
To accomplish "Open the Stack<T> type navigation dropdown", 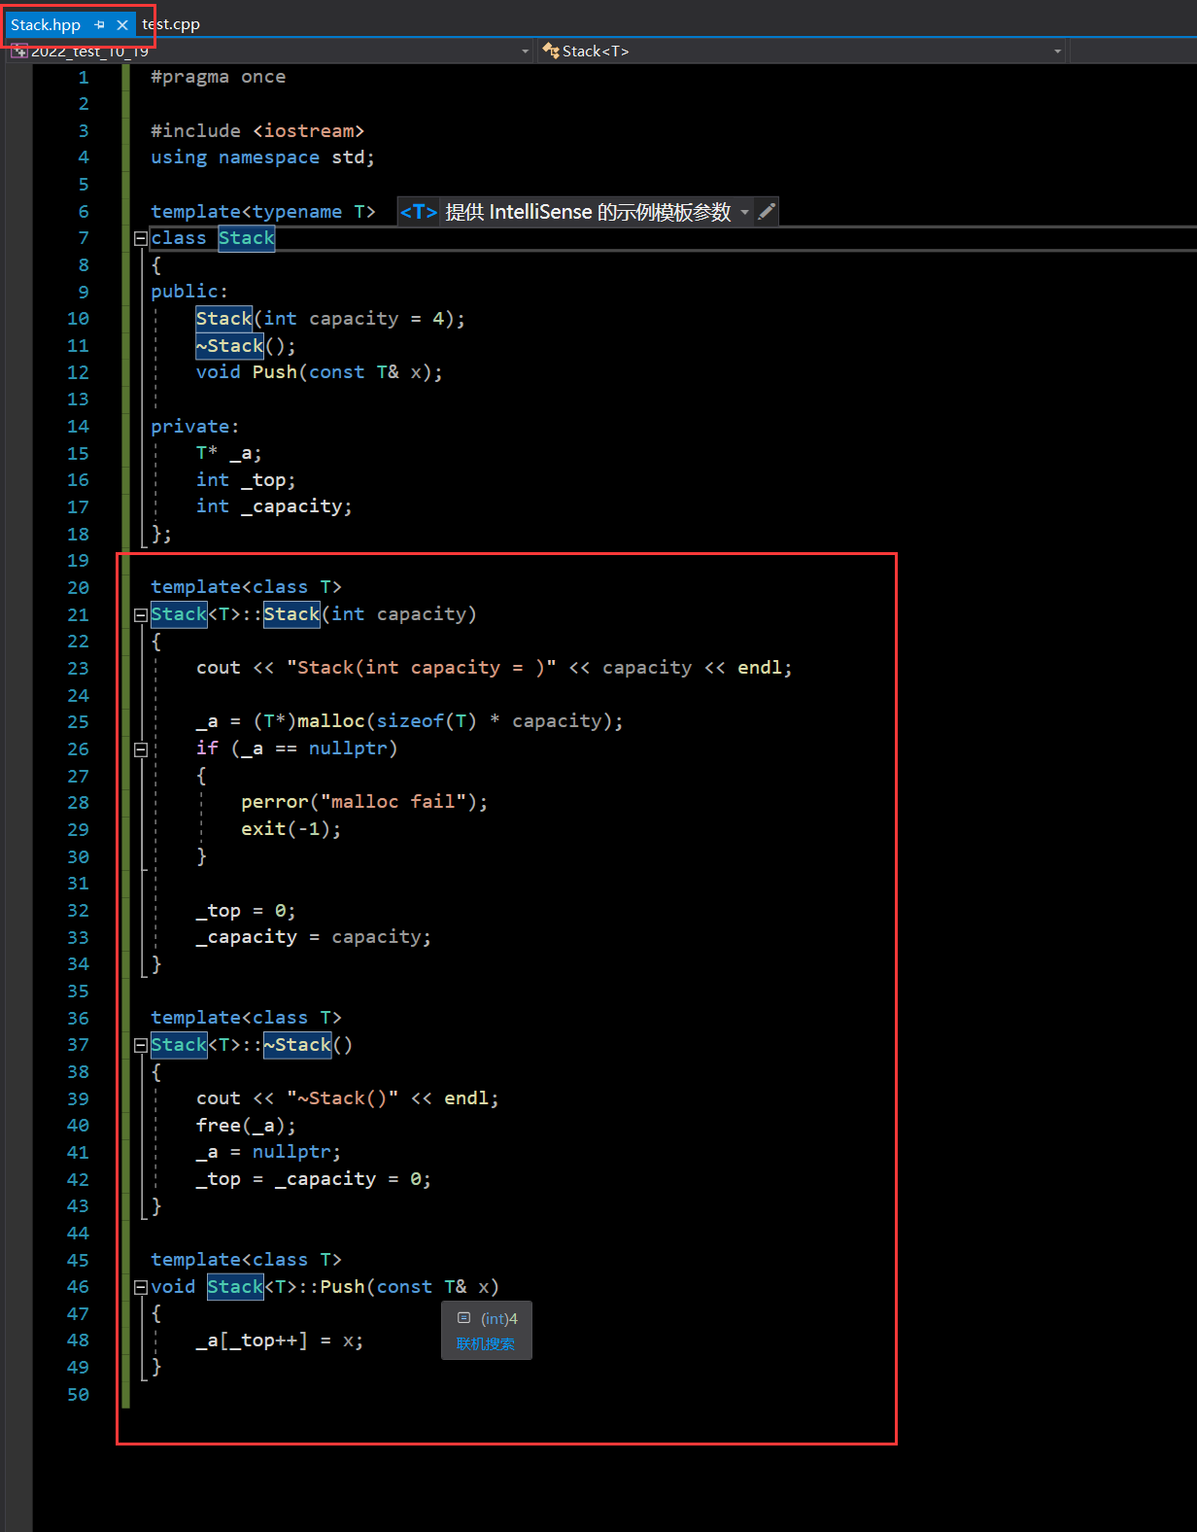I will 803,52.
